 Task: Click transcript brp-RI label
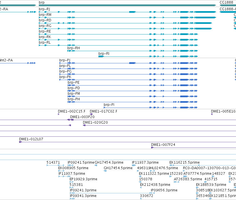(x=104, y=54)
